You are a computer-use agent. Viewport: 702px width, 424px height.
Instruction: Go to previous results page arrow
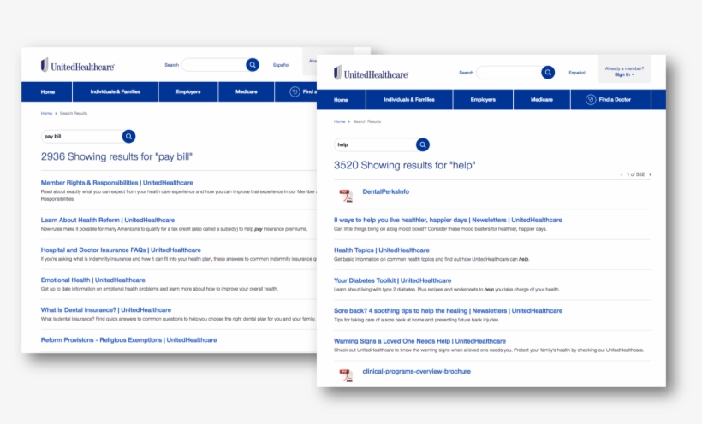[621, 174]
